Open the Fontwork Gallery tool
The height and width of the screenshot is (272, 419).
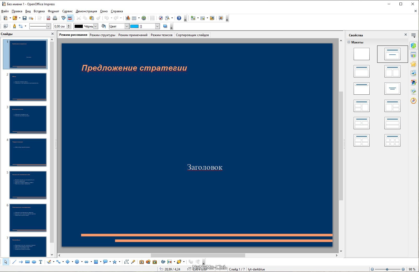tap(141, 262)
